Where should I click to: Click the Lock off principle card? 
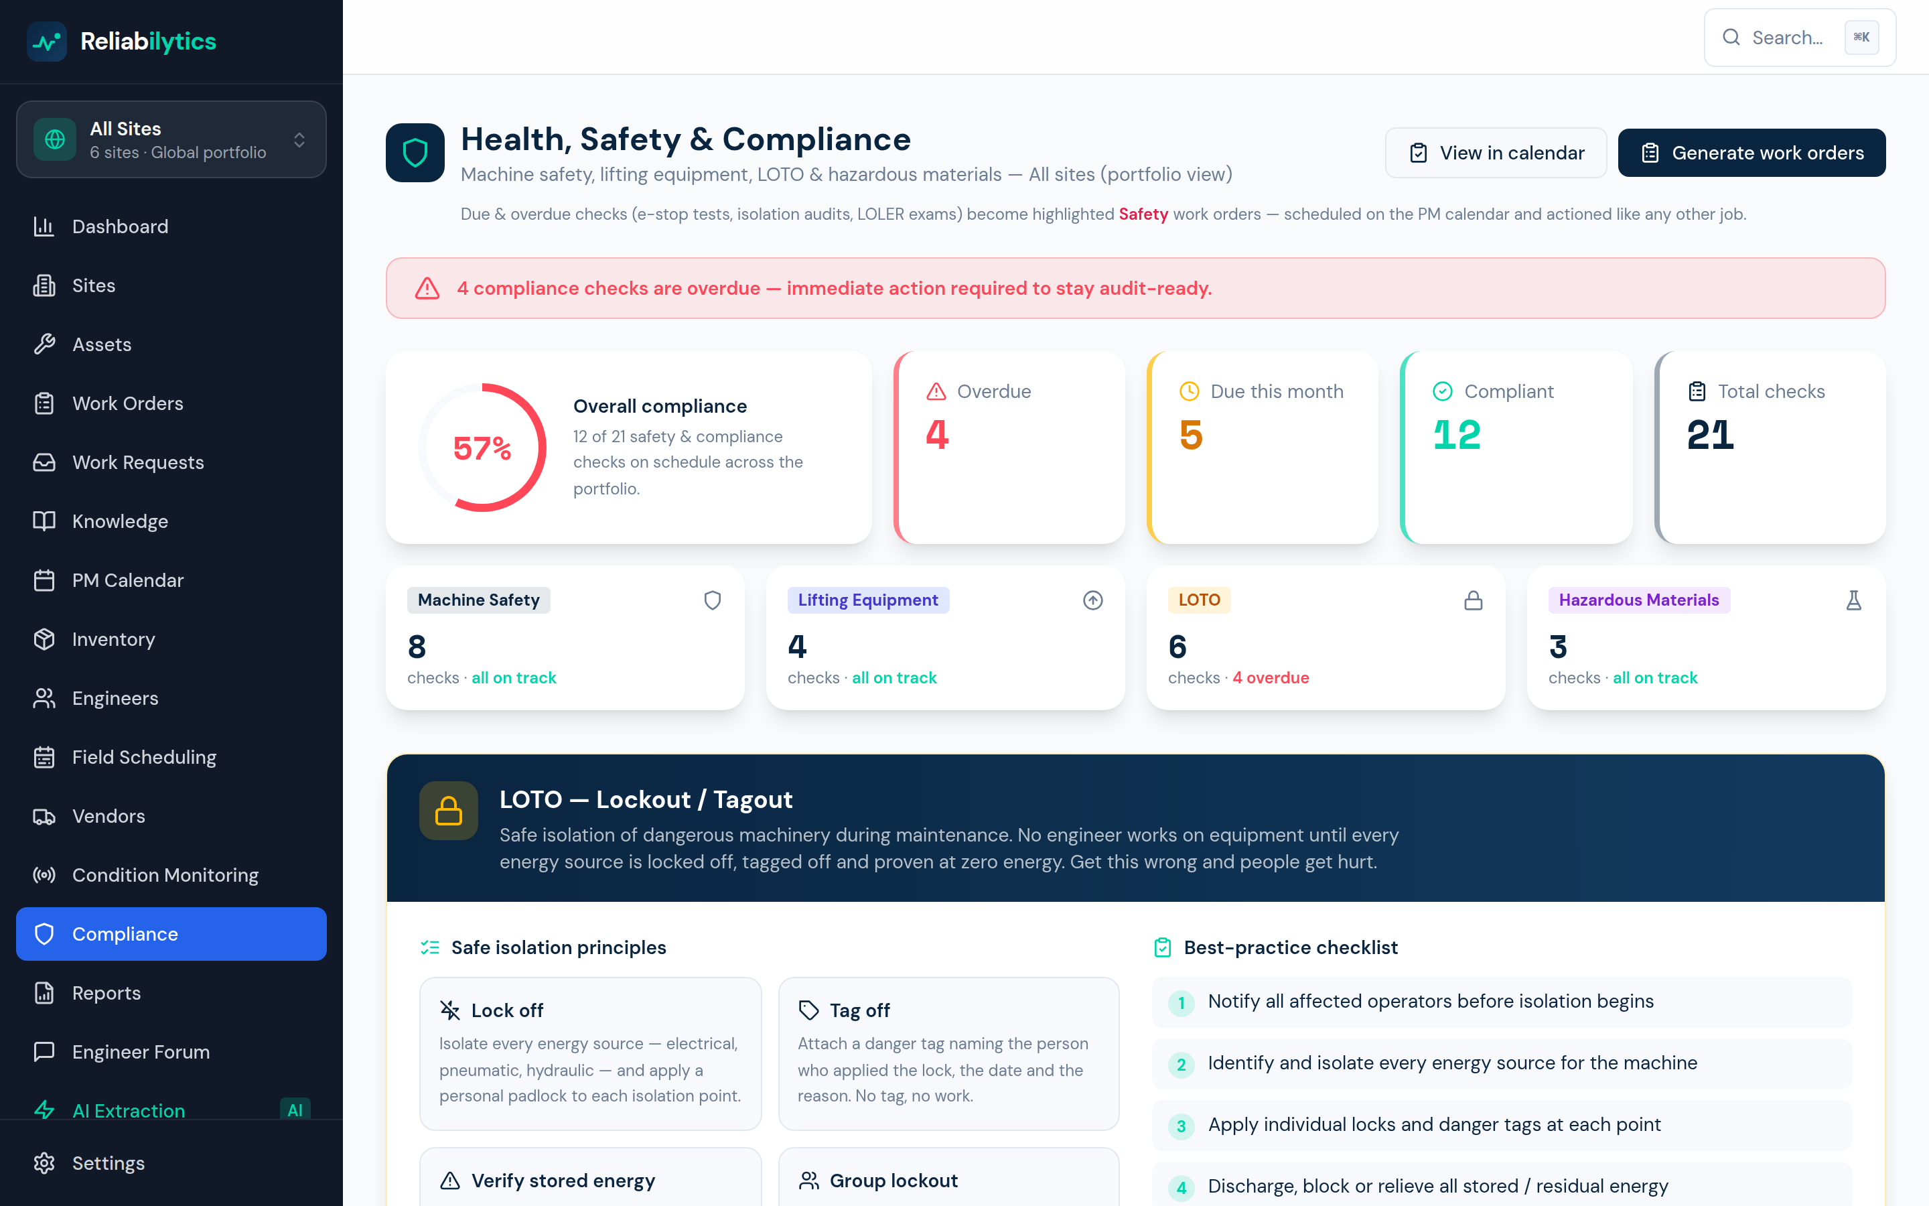click(591, 1054)
